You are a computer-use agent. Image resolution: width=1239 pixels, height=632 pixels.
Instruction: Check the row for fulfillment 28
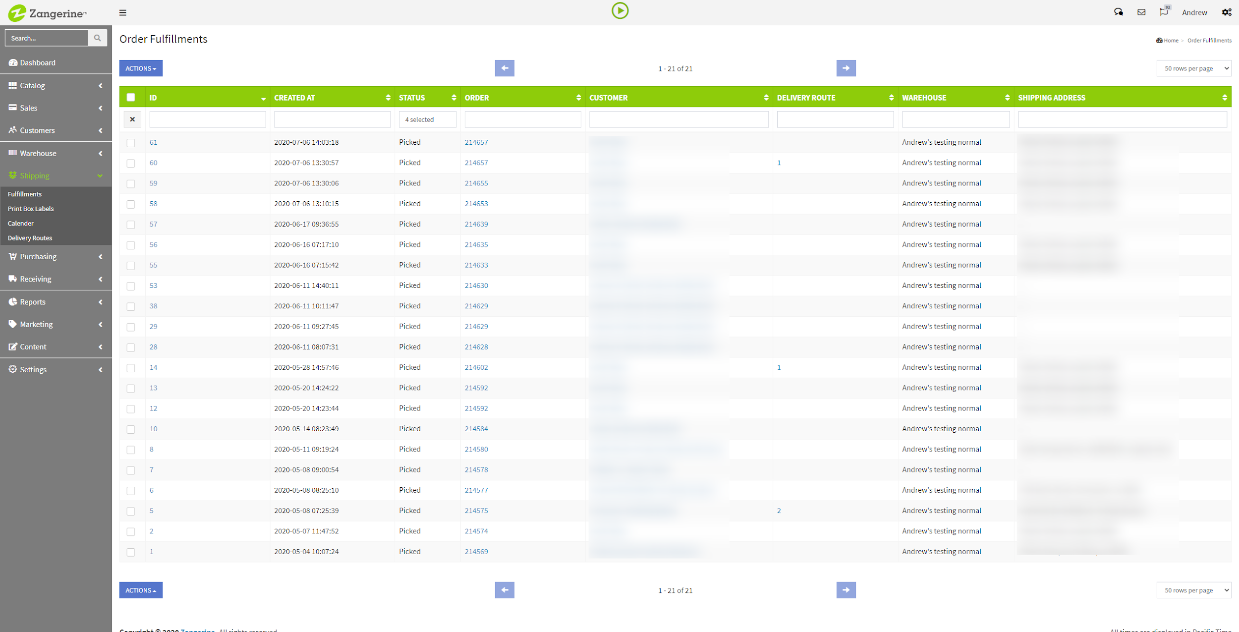coord(131,347)
